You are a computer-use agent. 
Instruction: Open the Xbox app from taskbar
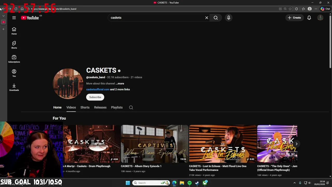coord(205,183)
